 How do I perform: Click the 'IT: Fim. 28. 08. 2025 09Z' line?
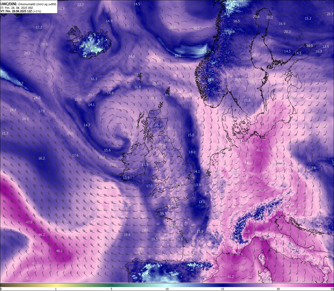17,8
